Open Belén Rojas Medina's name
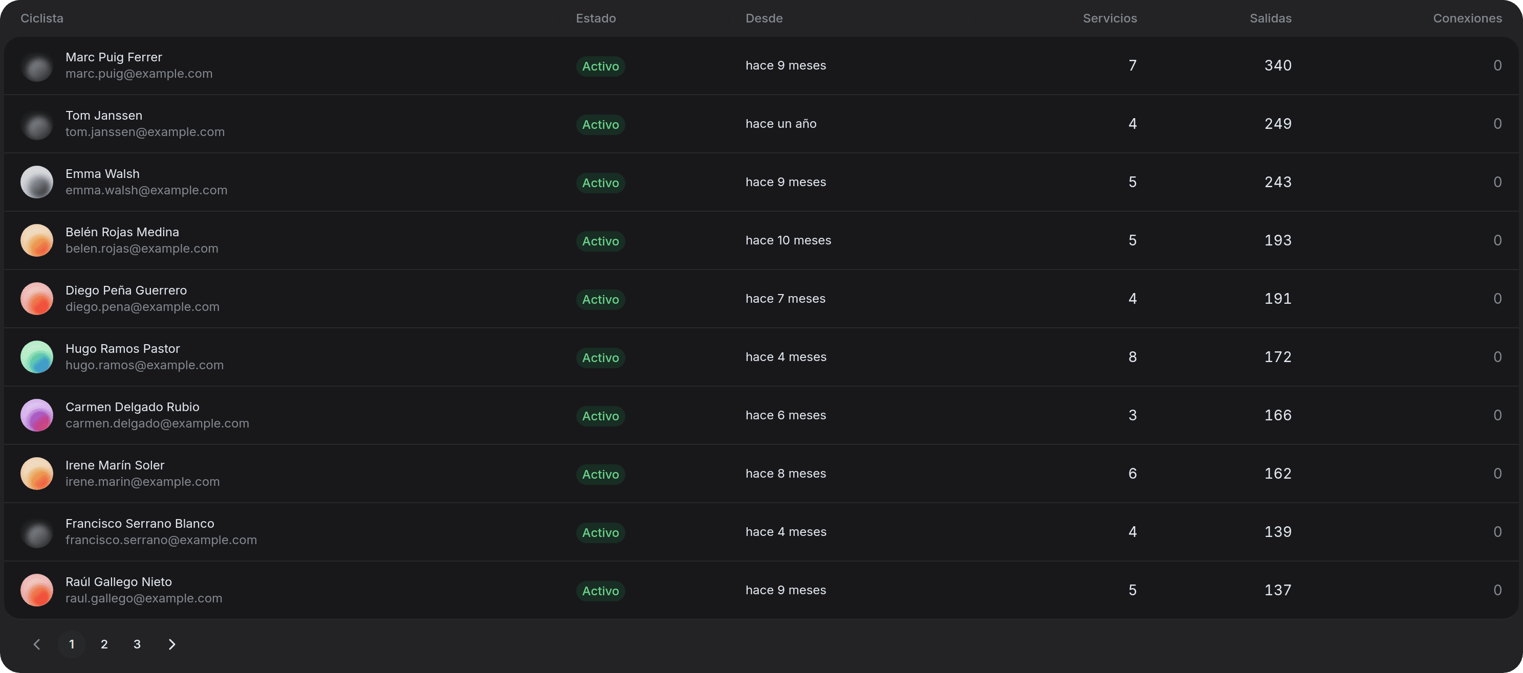 click(x=122, y=232)
